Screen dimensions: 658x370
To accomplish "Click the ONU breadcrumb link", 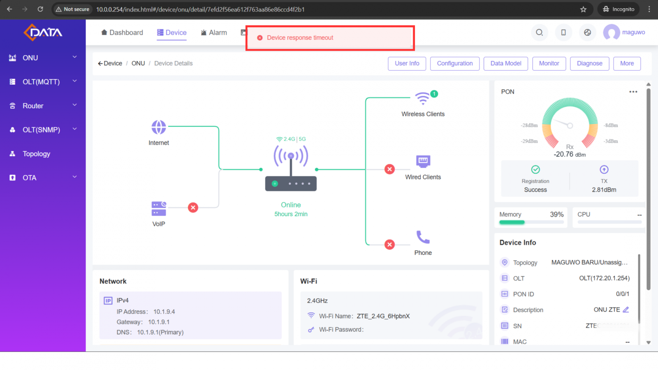I will click(138, 63).
